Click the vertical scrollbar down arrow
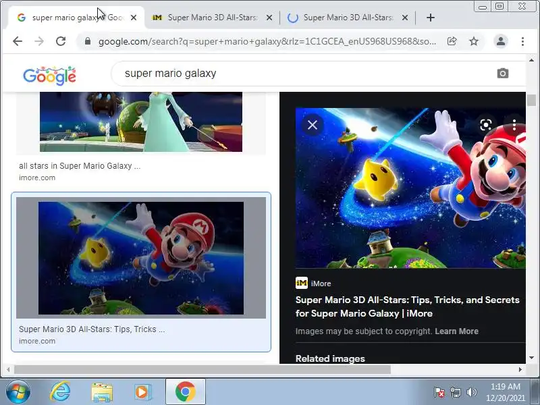This screenshot has width=540, height=405. click(x=531, y=358)
